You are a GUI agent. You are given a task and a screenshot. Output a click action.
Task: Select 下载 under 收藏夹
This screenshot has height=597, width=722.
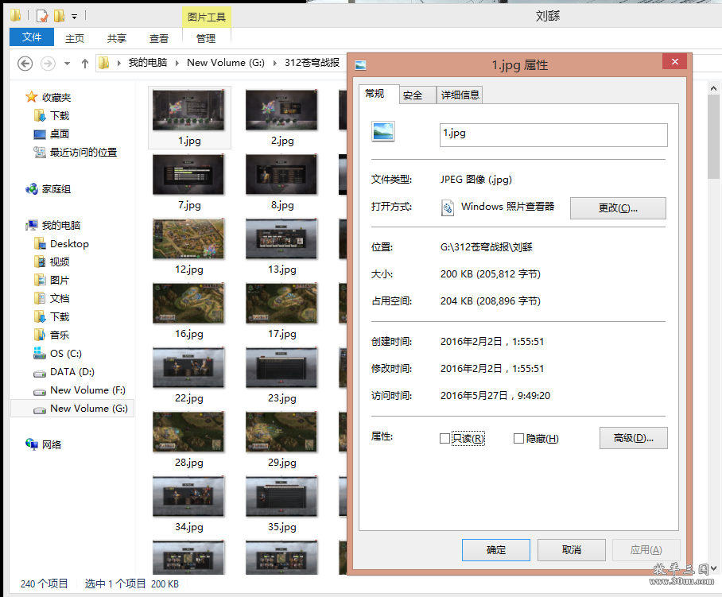(x=60, y=115)
